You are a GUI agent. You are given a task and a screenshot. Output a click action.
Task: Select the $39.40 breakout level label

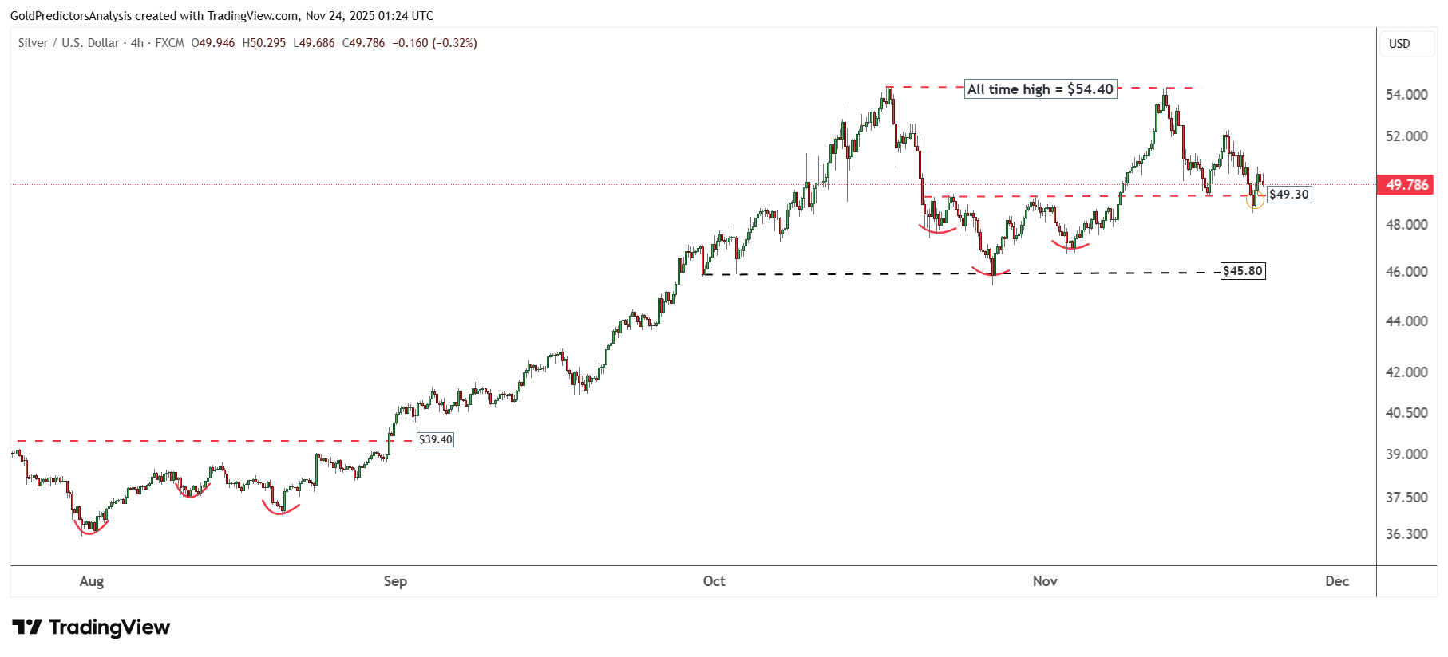point(436,439)
